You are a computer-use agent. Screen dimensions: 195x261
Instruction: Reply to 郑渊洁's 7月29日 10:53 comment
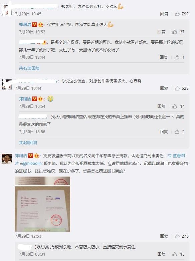tap(161, 32)
